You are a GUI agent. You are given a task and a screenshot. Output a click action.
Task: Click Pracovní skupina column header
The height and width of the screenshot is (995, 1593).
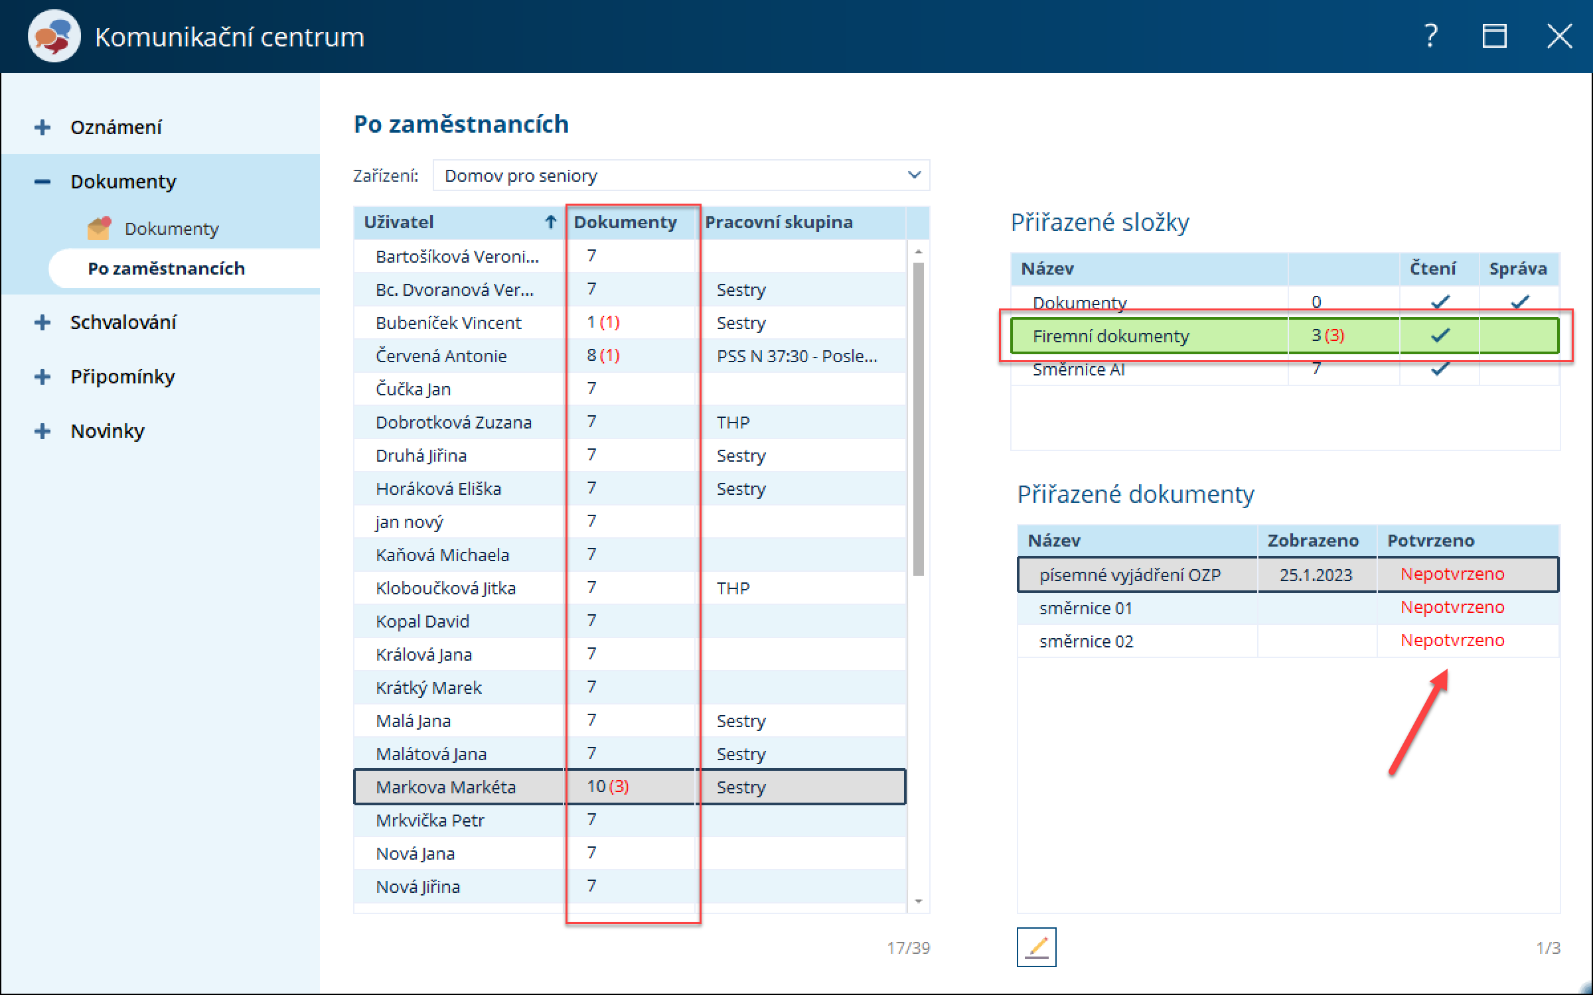pyautogui.click(x=779, y=222)
